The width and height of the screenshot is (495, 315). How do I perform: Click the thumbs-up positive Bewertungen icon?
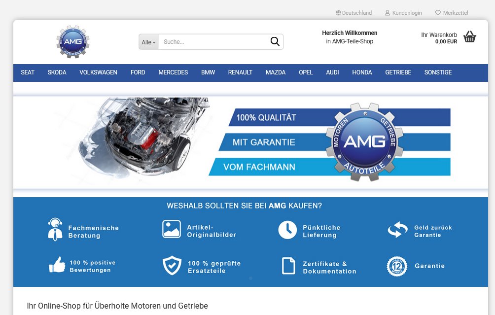coord(57,265)
